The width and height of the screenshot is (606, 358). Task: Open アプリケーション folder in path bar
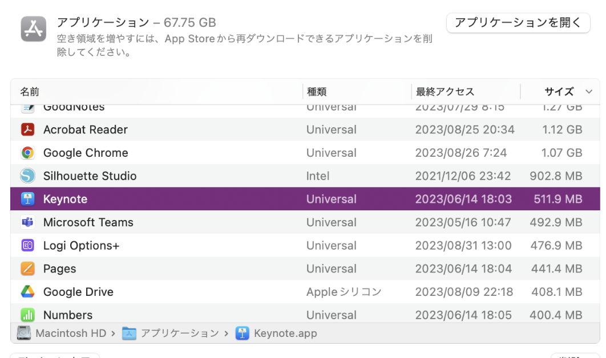click(x=179, y=333)
